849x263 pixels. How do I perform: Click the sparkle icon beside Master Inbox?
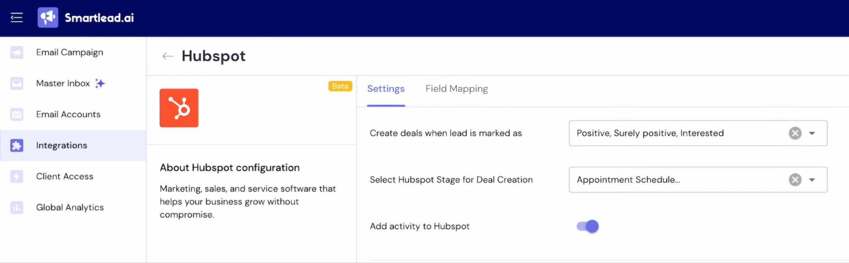click(x=100, y=83)
